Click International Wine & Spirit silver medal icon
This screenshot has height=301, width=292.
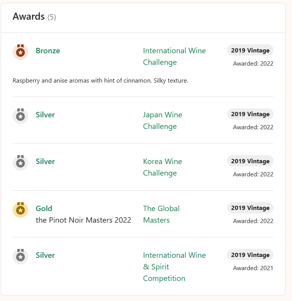pyautogui.click(x=20, y=256)
